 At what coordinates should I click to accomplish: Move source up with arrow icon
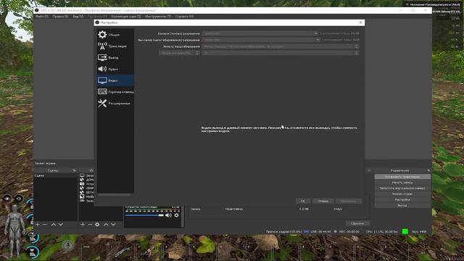(106, 225)
